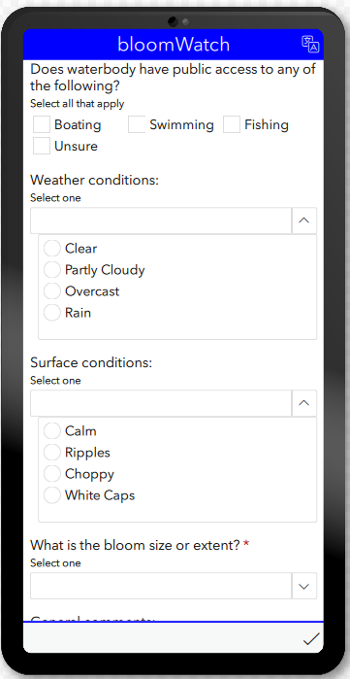The height and width of the screenshot is (679, 350).
Task: Check the Swimming checkbox
Action: (137, 124)
